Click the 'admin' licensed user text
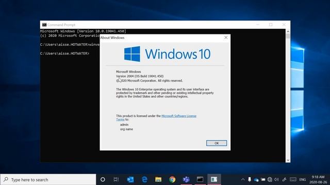 (124, 124)
